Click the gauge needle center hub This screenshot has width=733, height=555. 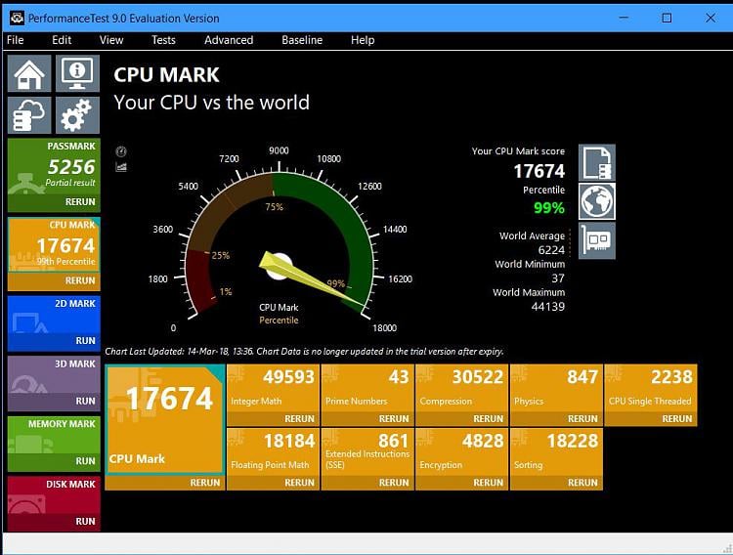279,267
